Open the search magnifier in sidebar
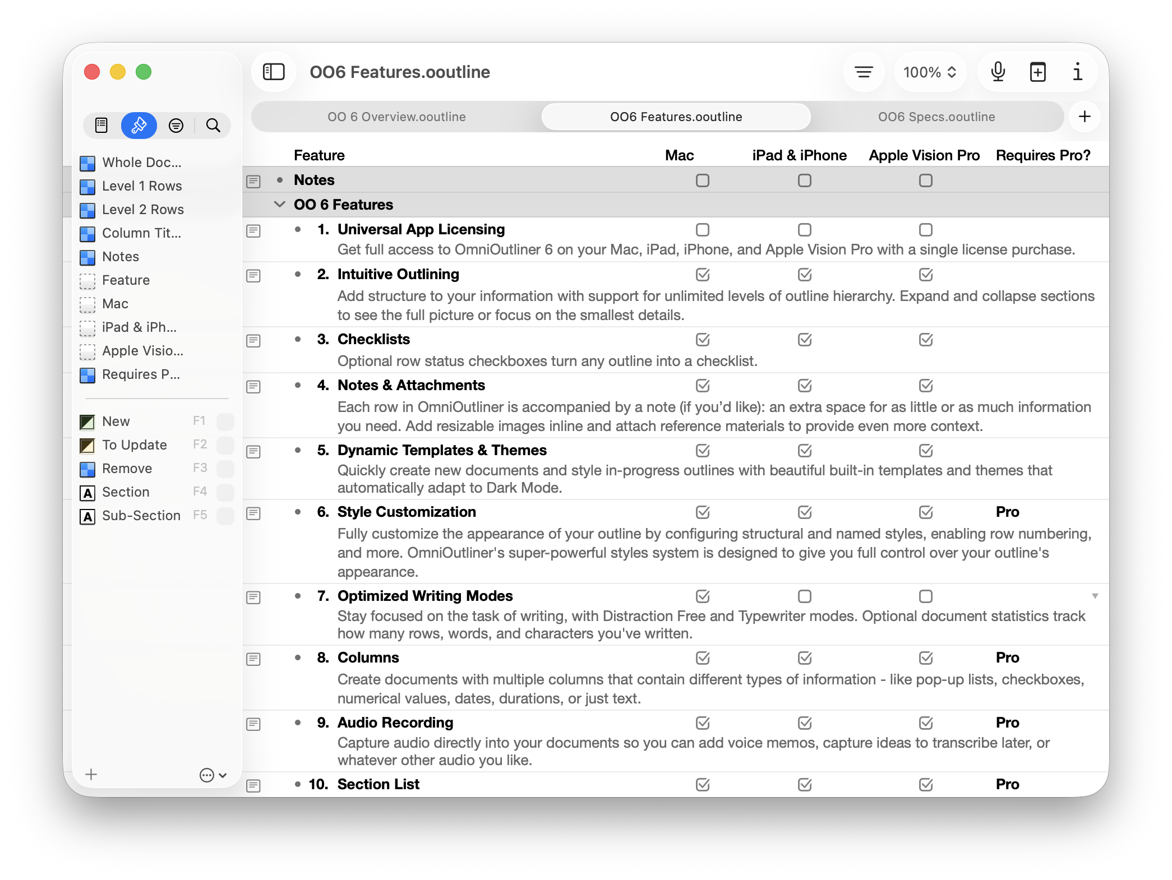The image size is (1172, 880). 213,125
